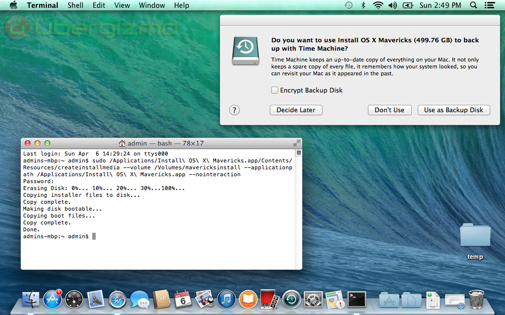Open the View menu
This screenshot has height=315, width=505.
122,5
